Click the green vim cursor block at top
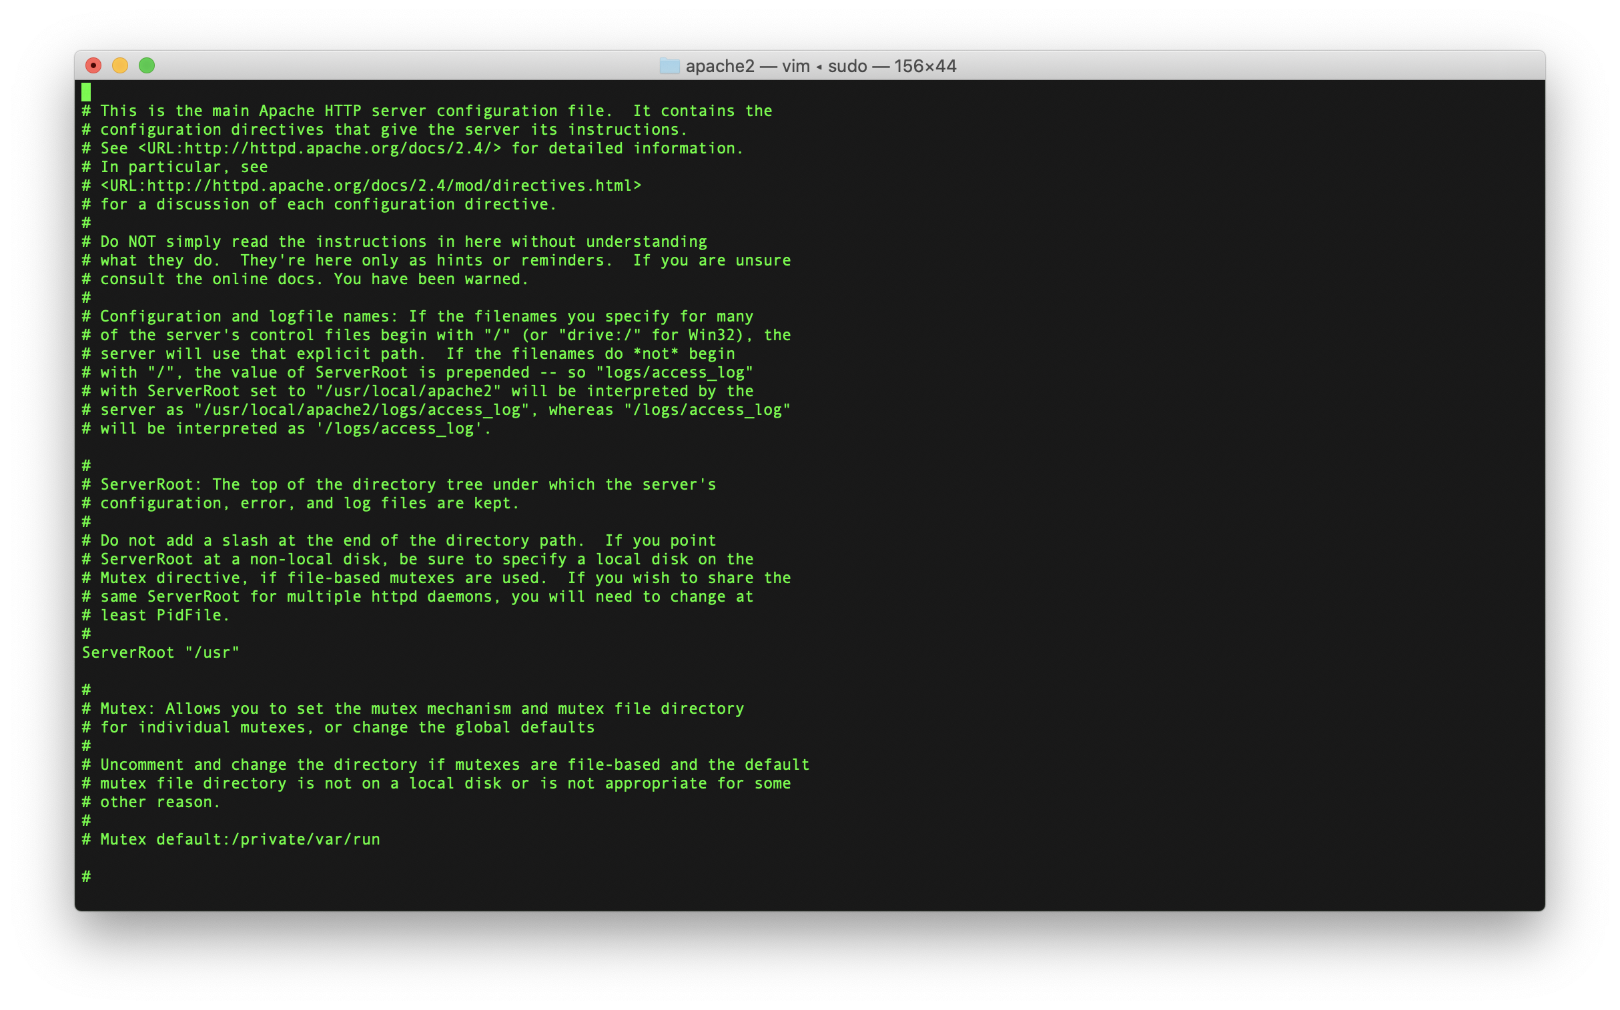This screenshot has height=1010, width=1620. (x=86, y=92)
